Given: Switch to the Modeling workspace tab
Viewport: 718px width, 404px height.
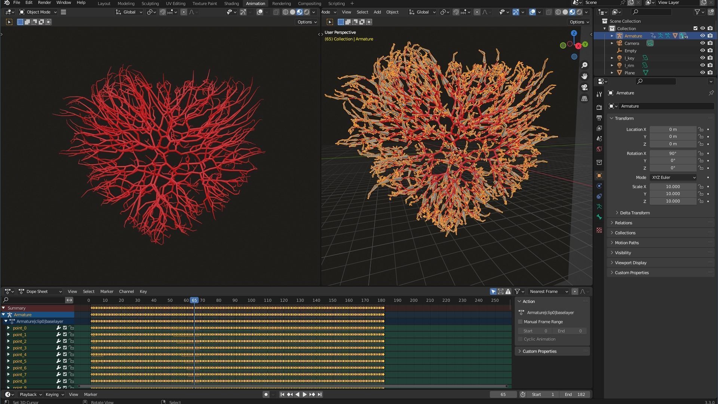Looking at the screenshot, I should click(x=126, y=3).
